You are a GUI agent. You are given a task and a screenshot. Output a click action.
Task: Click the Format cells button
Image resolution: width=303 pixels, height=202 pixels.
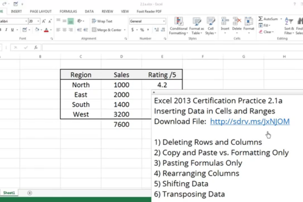point(249,26)
